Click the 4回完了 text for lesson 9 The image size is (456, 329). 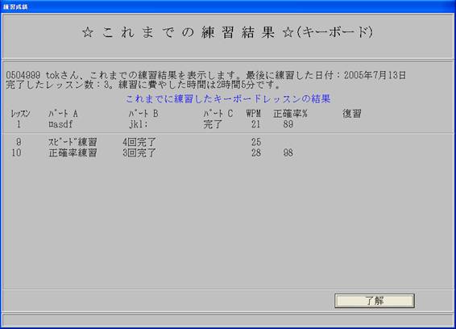139,142
